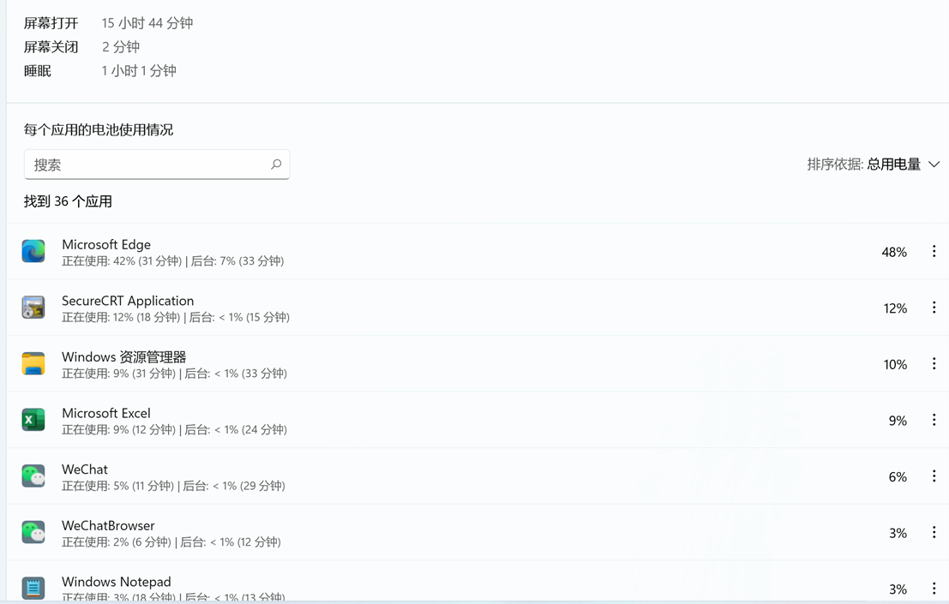
Task: Open more options for Windows 资源管理器
Action: pos(934,364)
